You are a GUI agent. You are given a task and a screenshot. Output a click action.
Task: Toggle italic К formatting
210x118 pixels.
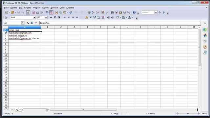point(55,17)
